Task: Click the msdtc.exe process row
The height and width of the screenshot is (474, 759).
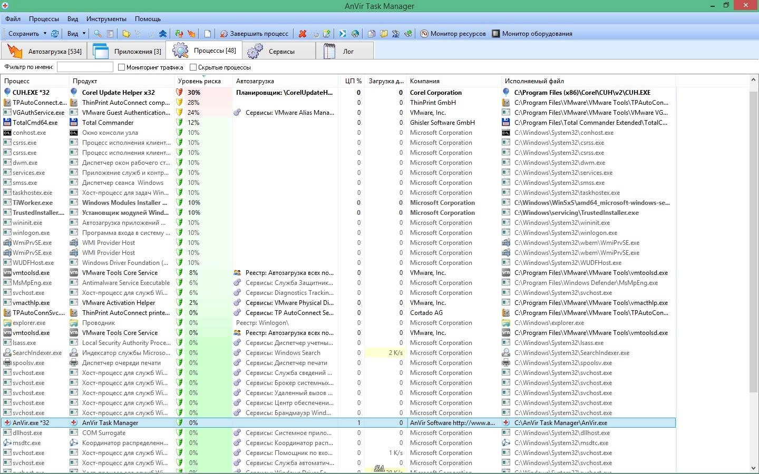Action: 338,443
